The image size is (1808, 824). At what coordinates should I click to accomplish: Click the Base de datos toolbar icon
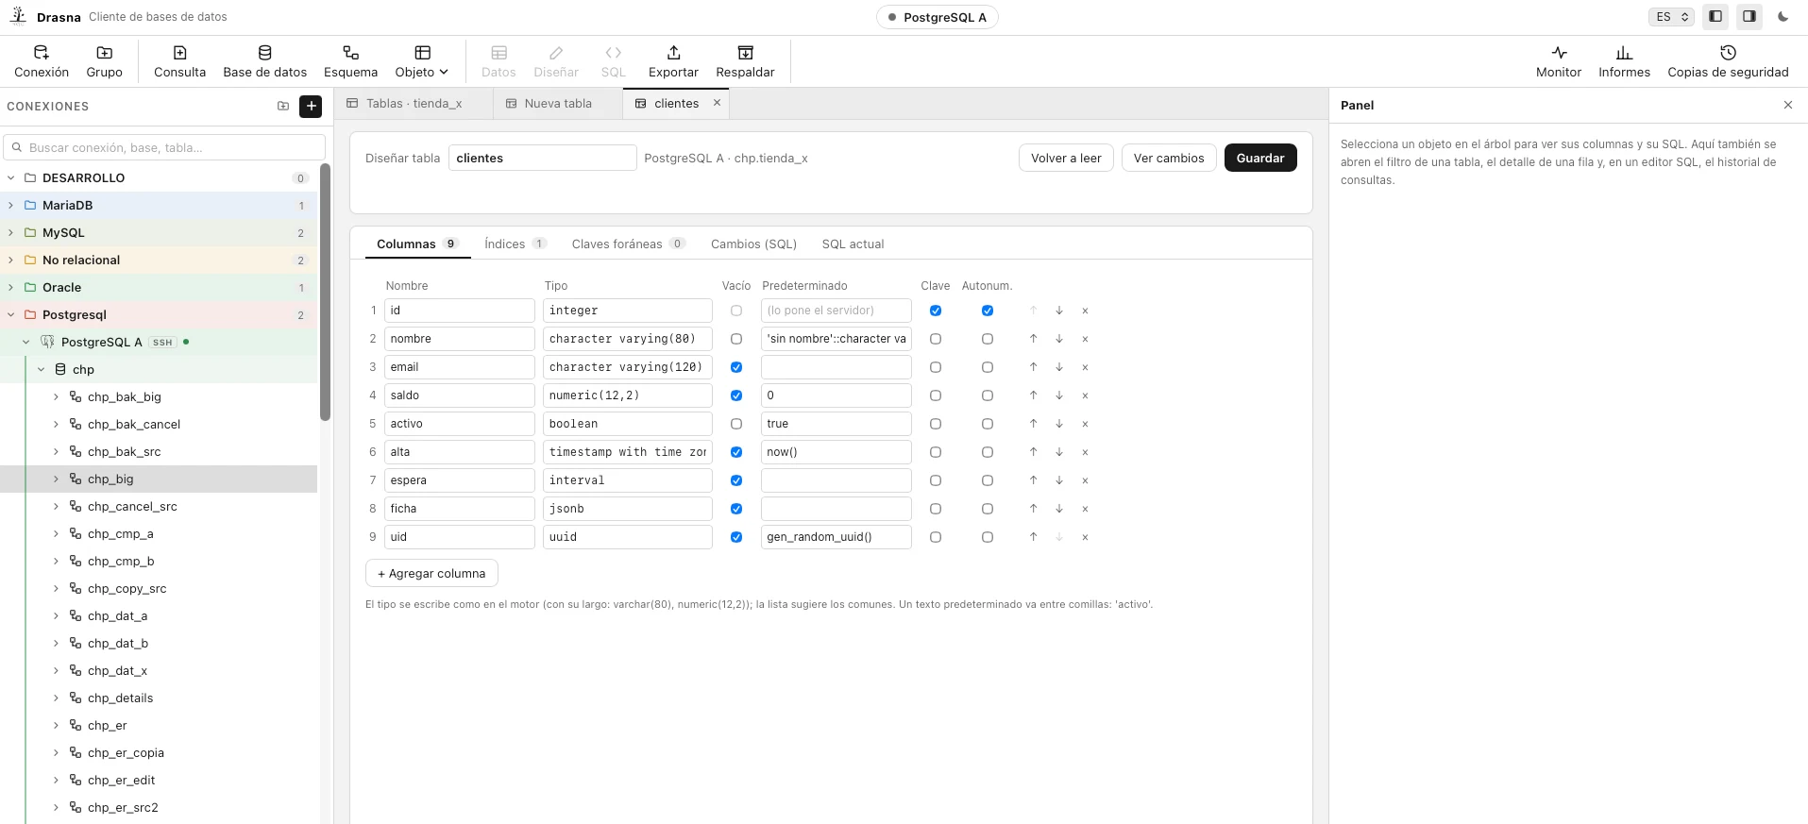265,61
